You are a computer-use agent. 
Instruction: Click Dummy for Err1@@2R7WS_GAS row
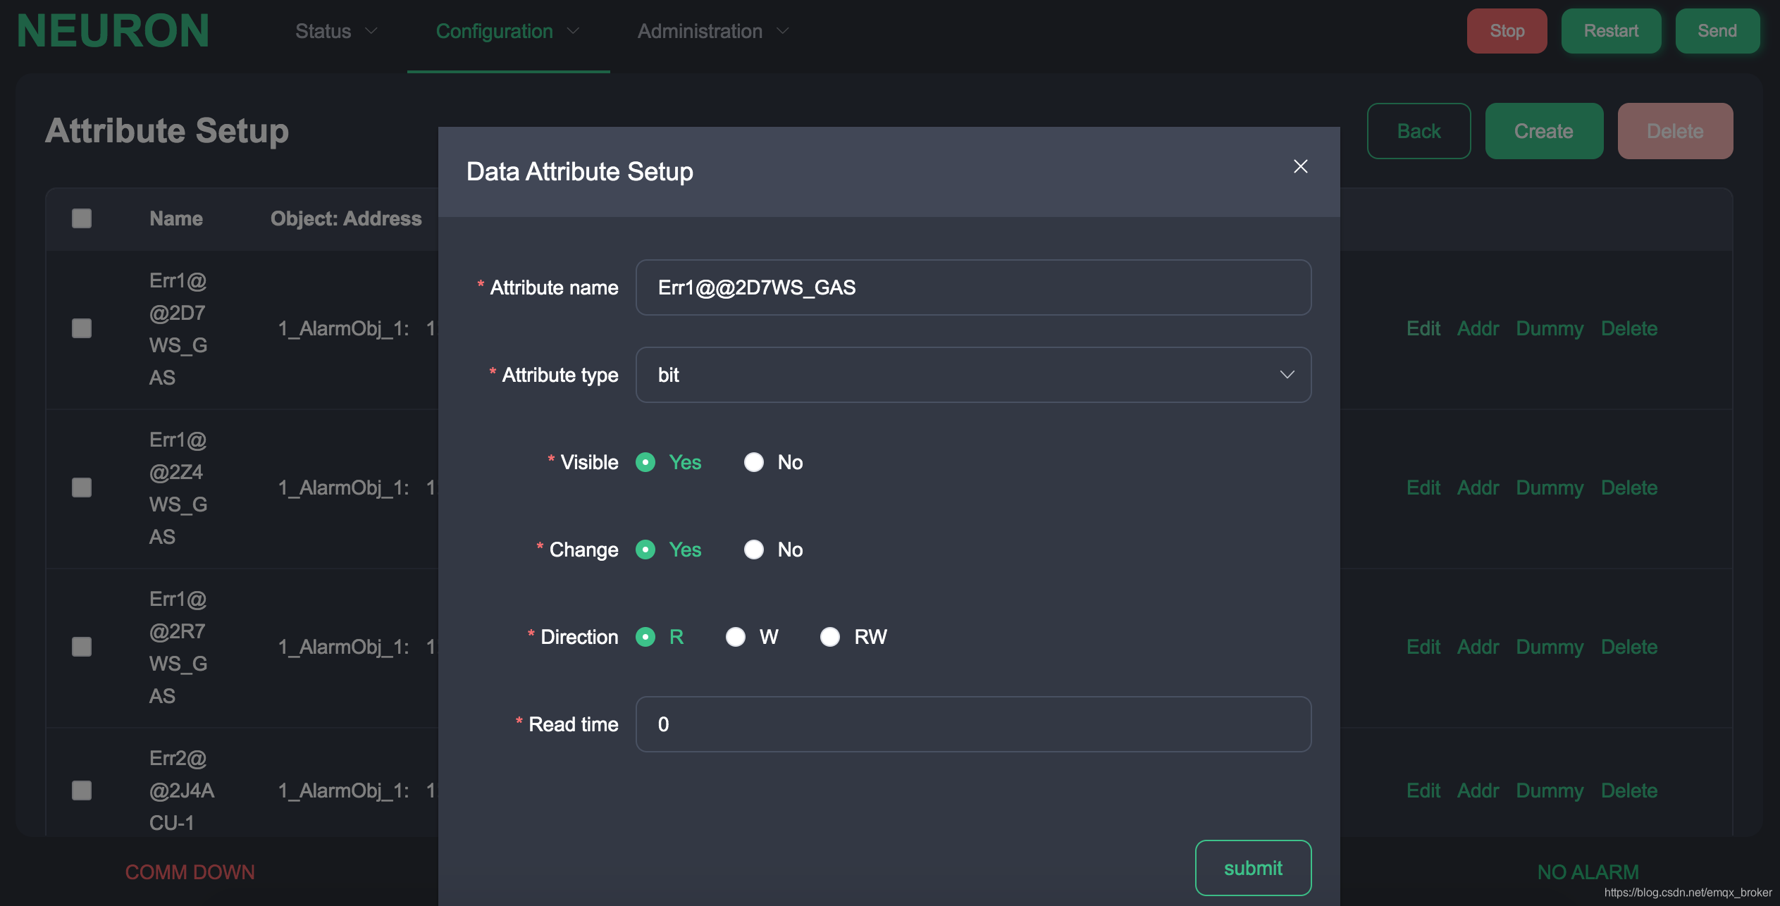[1550, 647]
